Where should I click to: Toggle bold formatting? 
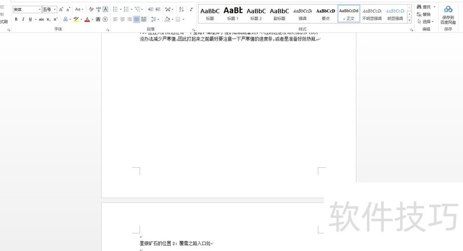point(16,20)
